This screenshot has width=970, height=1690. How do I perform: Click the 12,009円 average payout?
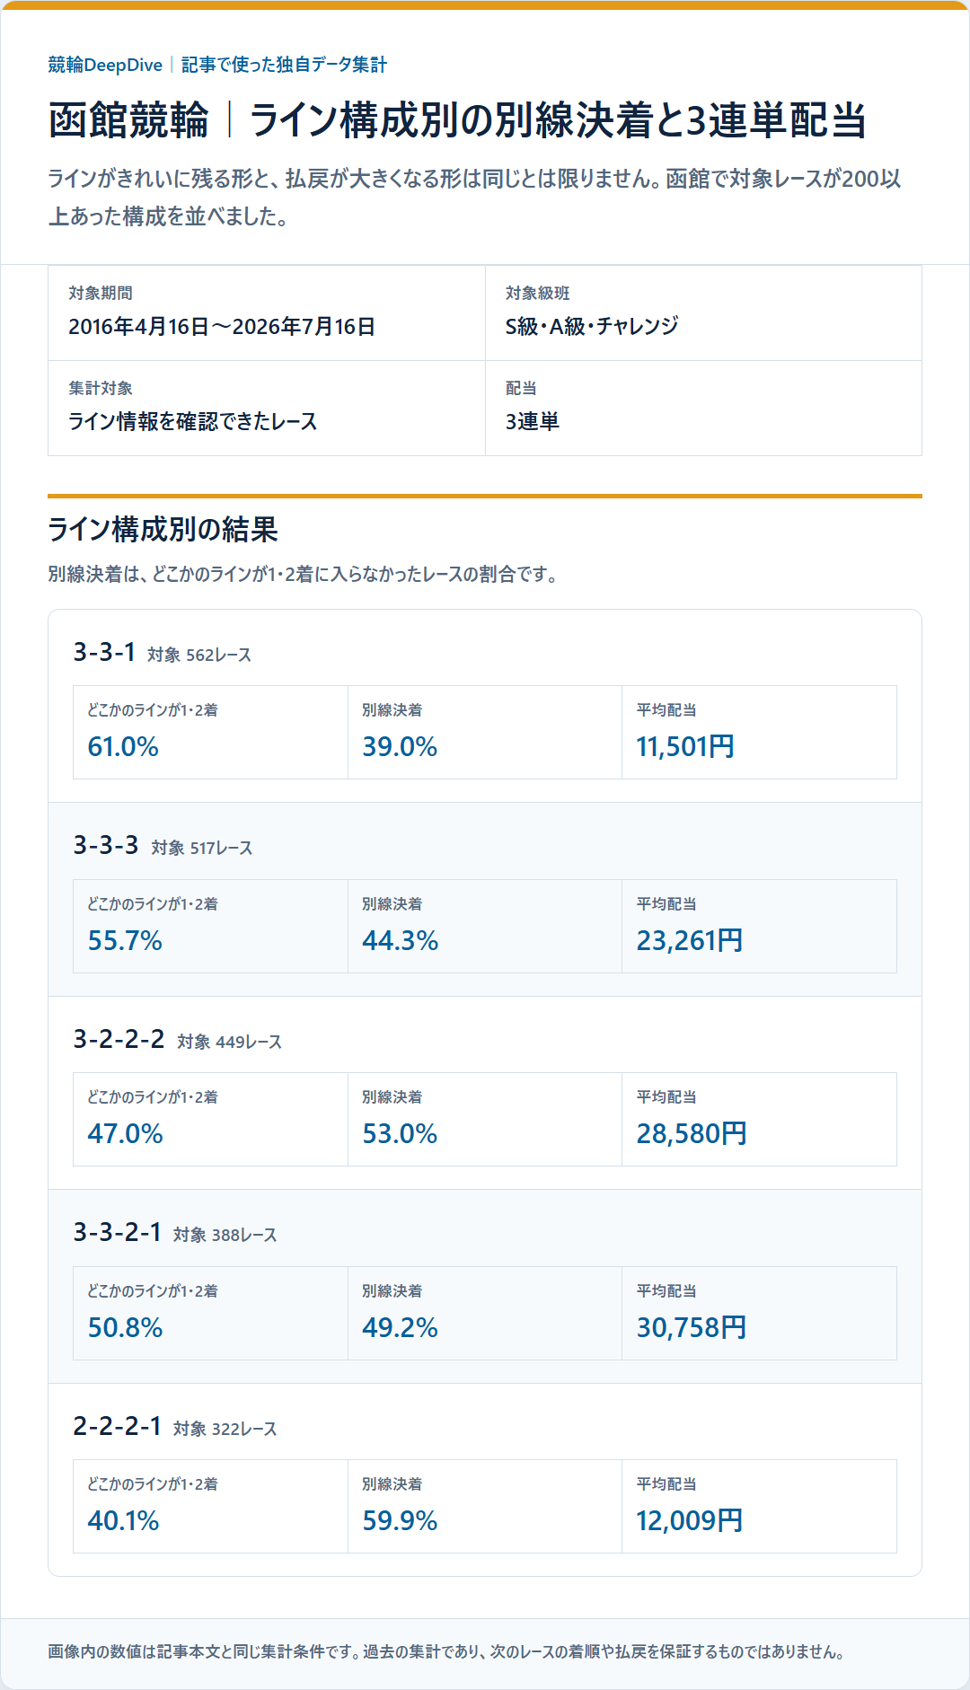point(690,1520)
